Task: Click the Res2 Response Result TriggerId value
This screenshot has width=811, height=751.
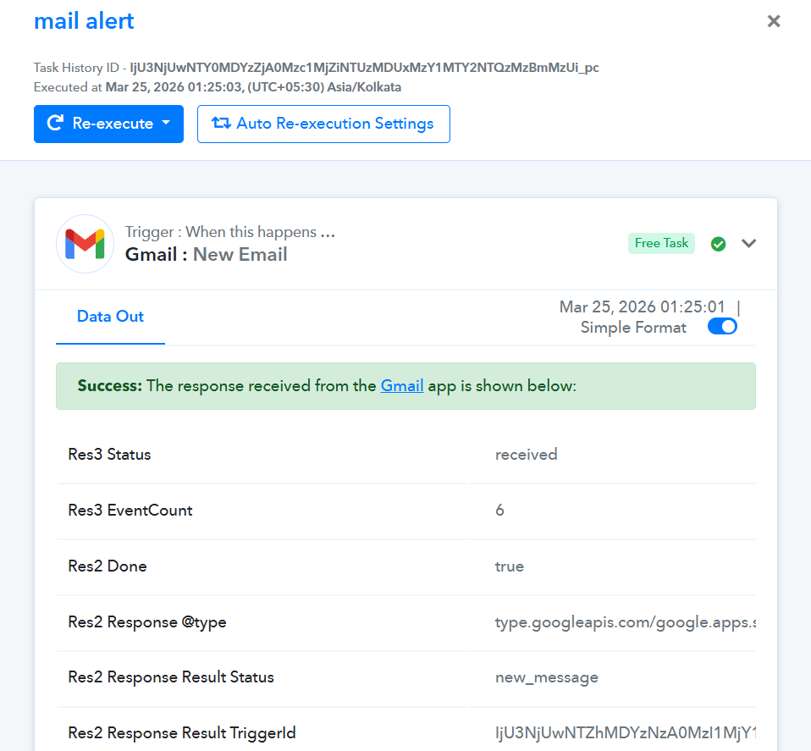Action: click(624, 733)
